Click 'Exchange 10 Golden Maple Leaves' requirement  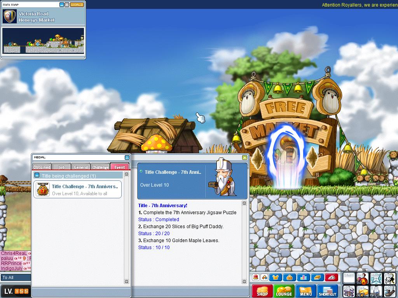pyautogui.click(x=179, y=241)
